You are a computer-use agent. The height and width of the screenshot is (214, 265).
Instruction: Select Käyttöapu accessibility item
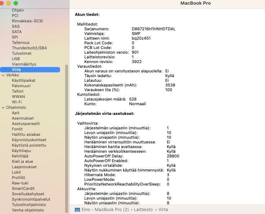click(21, 151)
